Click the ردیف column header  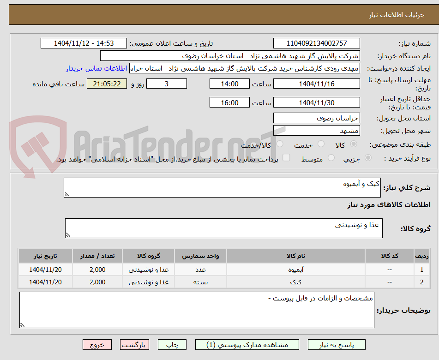421,256
